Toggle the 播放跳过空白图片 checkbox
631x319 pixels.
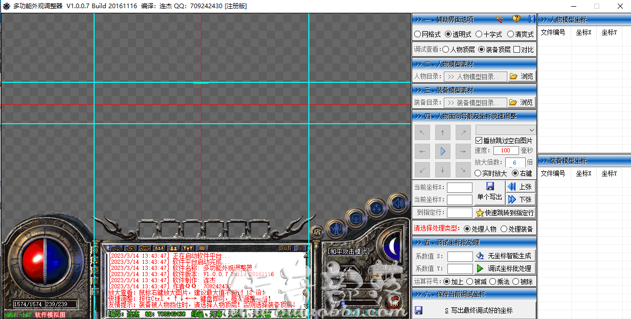click(504, 141)
